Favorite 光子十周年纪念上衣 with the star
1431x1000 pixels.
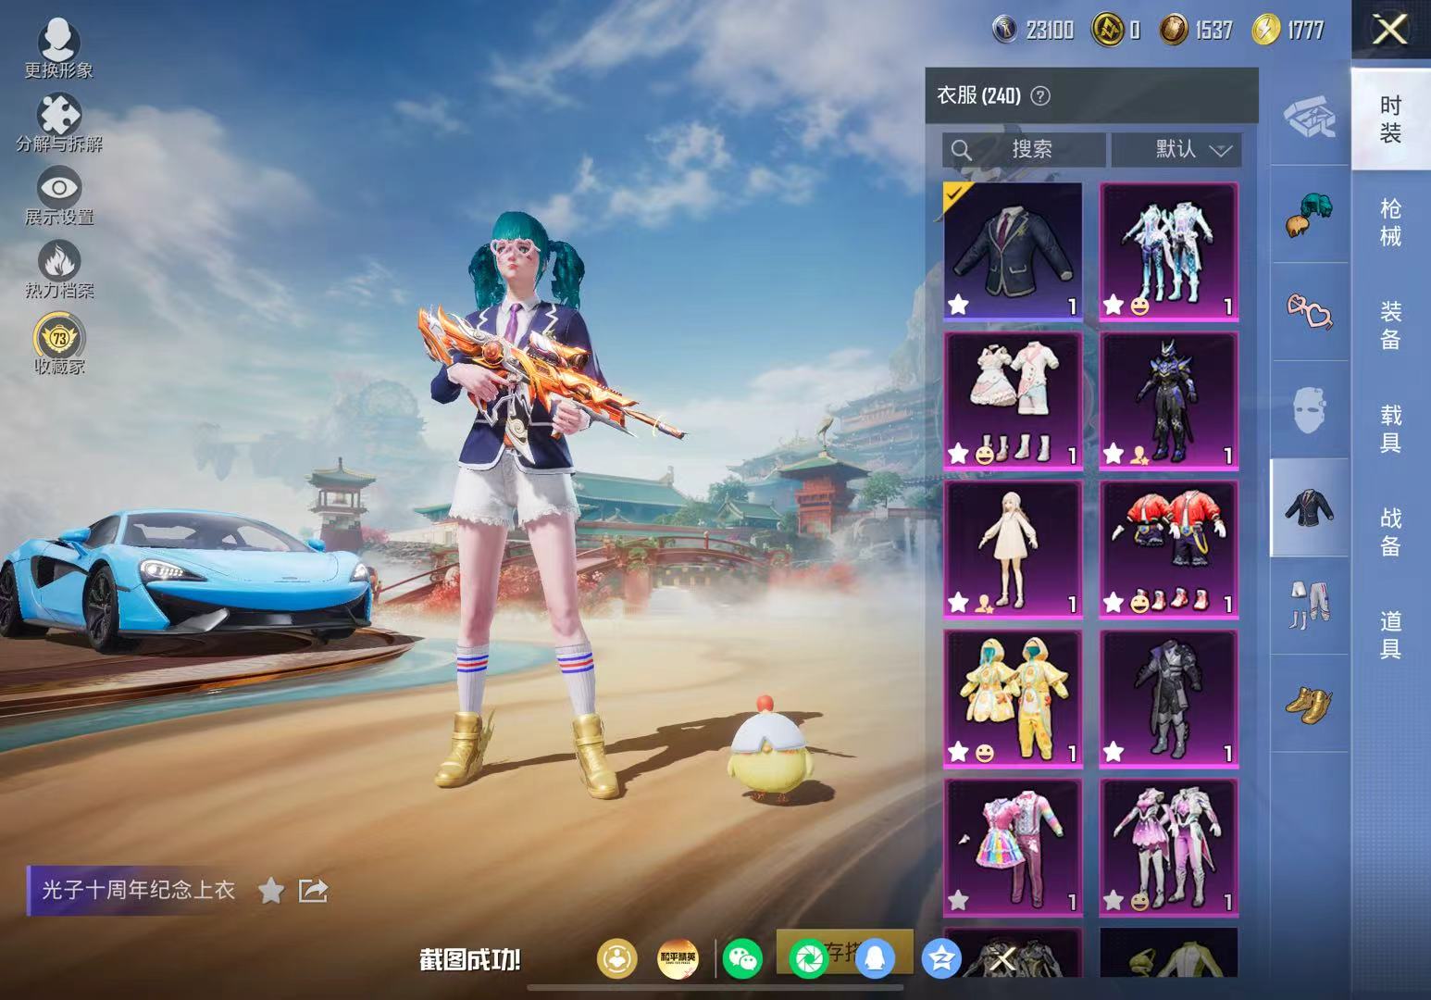(x=271, y=891)
